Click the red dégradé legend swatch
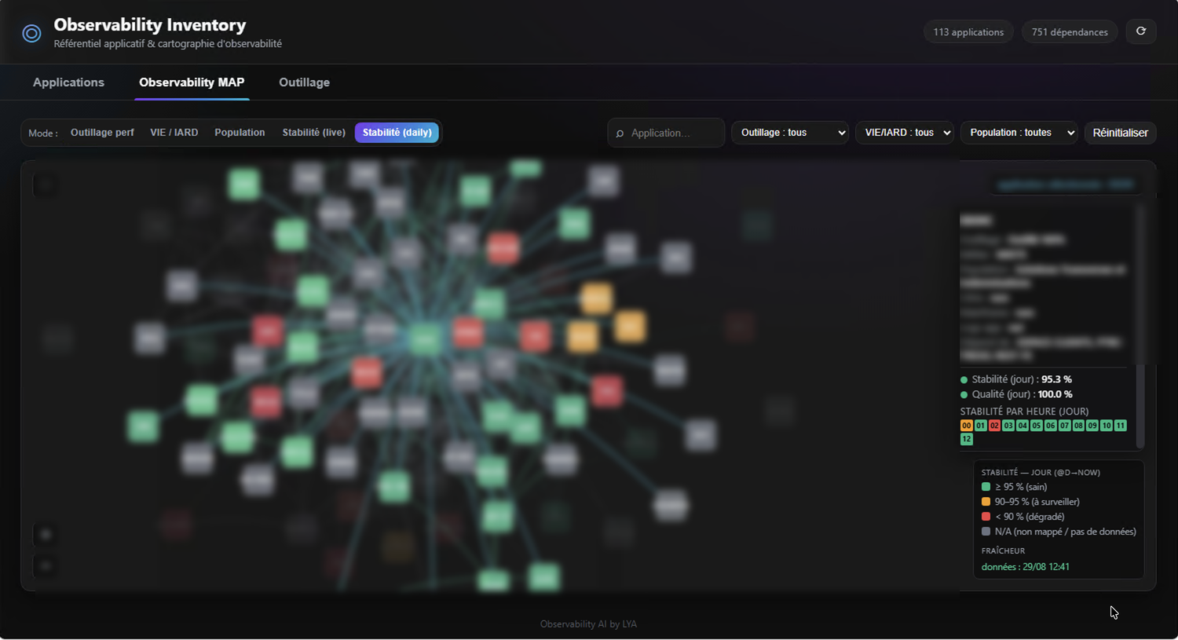Viewport: 1178px width, 640px height. coord(986,517)
